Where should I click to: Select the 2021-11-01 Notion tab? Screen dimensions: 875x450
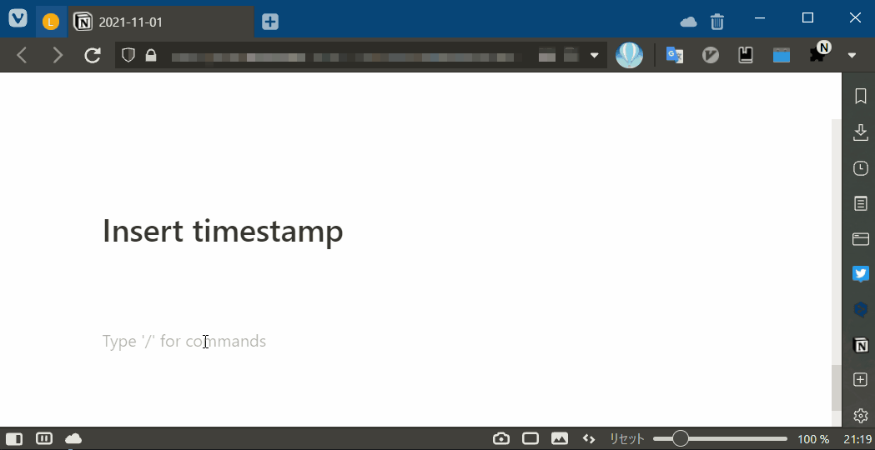pyautogui.click(x=161, y=22)
